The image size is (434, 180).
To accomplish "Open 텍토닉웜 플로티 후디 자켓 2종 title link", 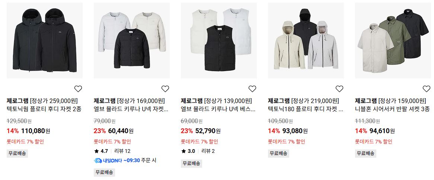I will (x=44, y=109).
